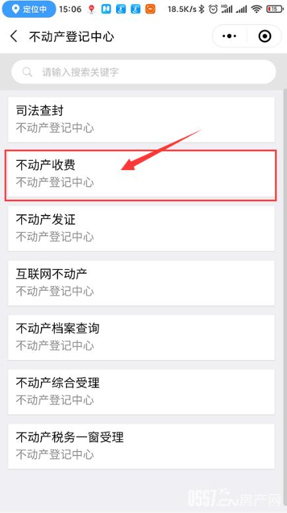
Task: Tap the back arrow icon
Action: tap(14, 36)
